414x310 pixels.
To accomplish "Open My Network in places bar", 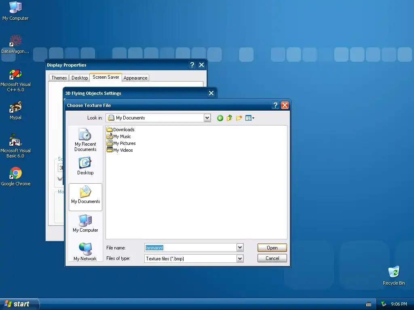I will coord(85,252).
